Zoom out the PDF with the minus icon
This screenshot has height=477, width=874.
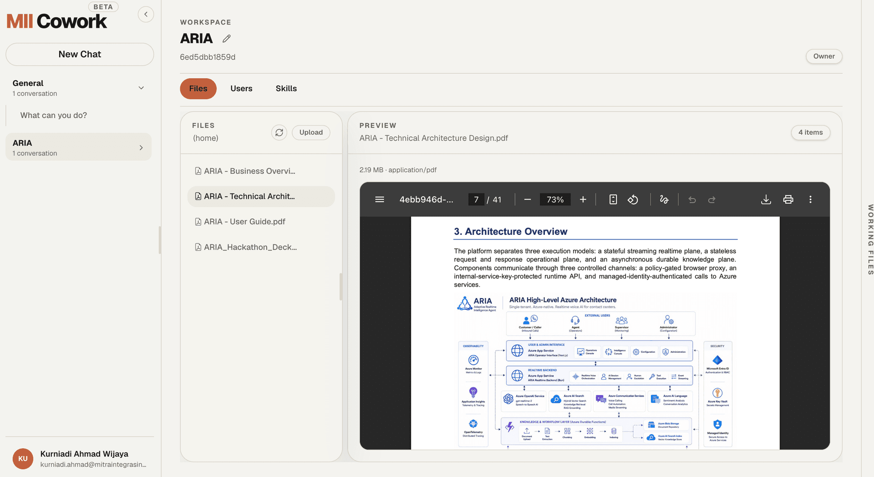pos(528,199)
